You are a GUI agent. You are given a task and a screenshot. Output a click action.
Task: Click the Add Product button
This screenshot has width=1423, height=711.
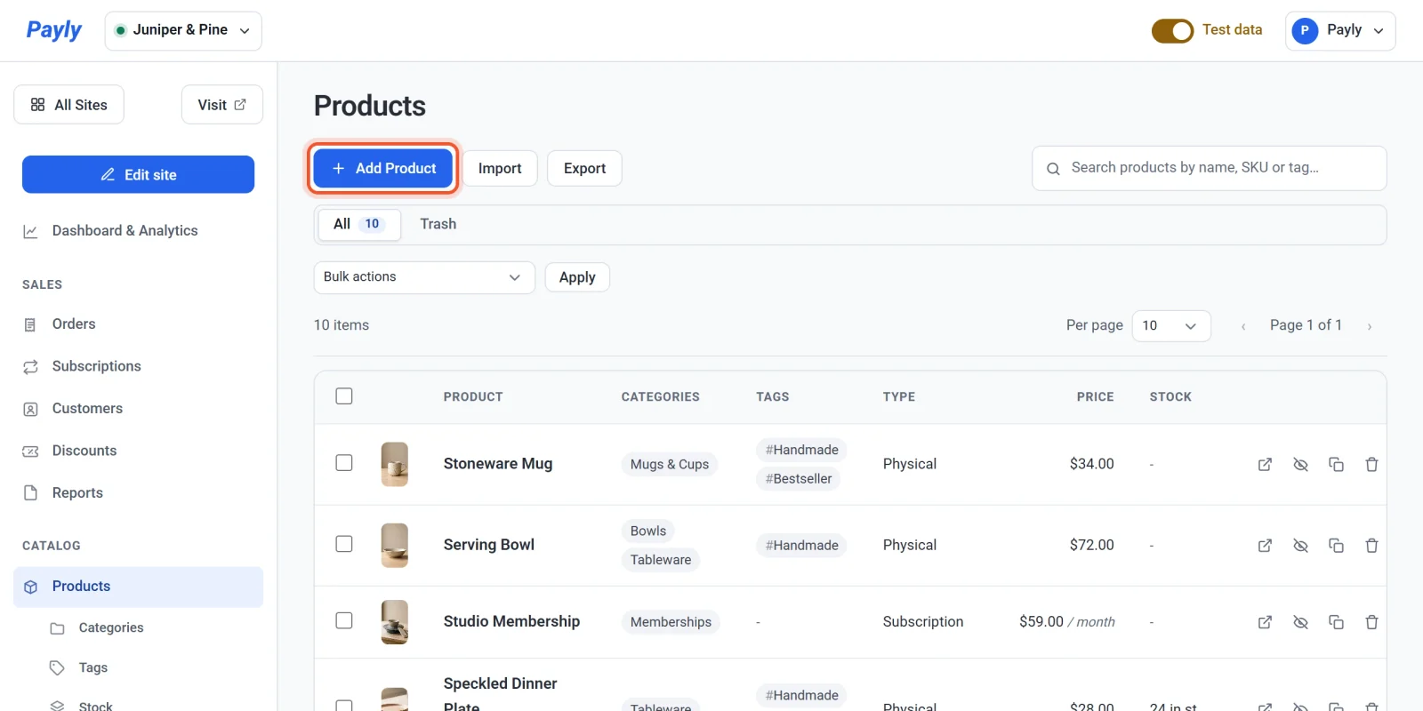point(383,168)
